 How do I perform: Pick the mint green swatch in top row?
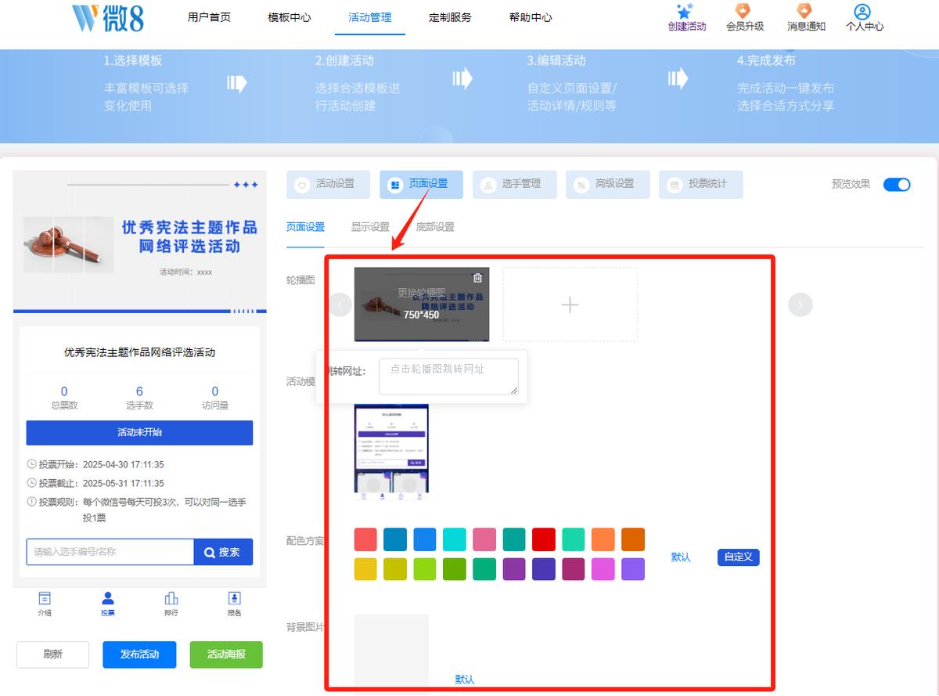[574, 539]
